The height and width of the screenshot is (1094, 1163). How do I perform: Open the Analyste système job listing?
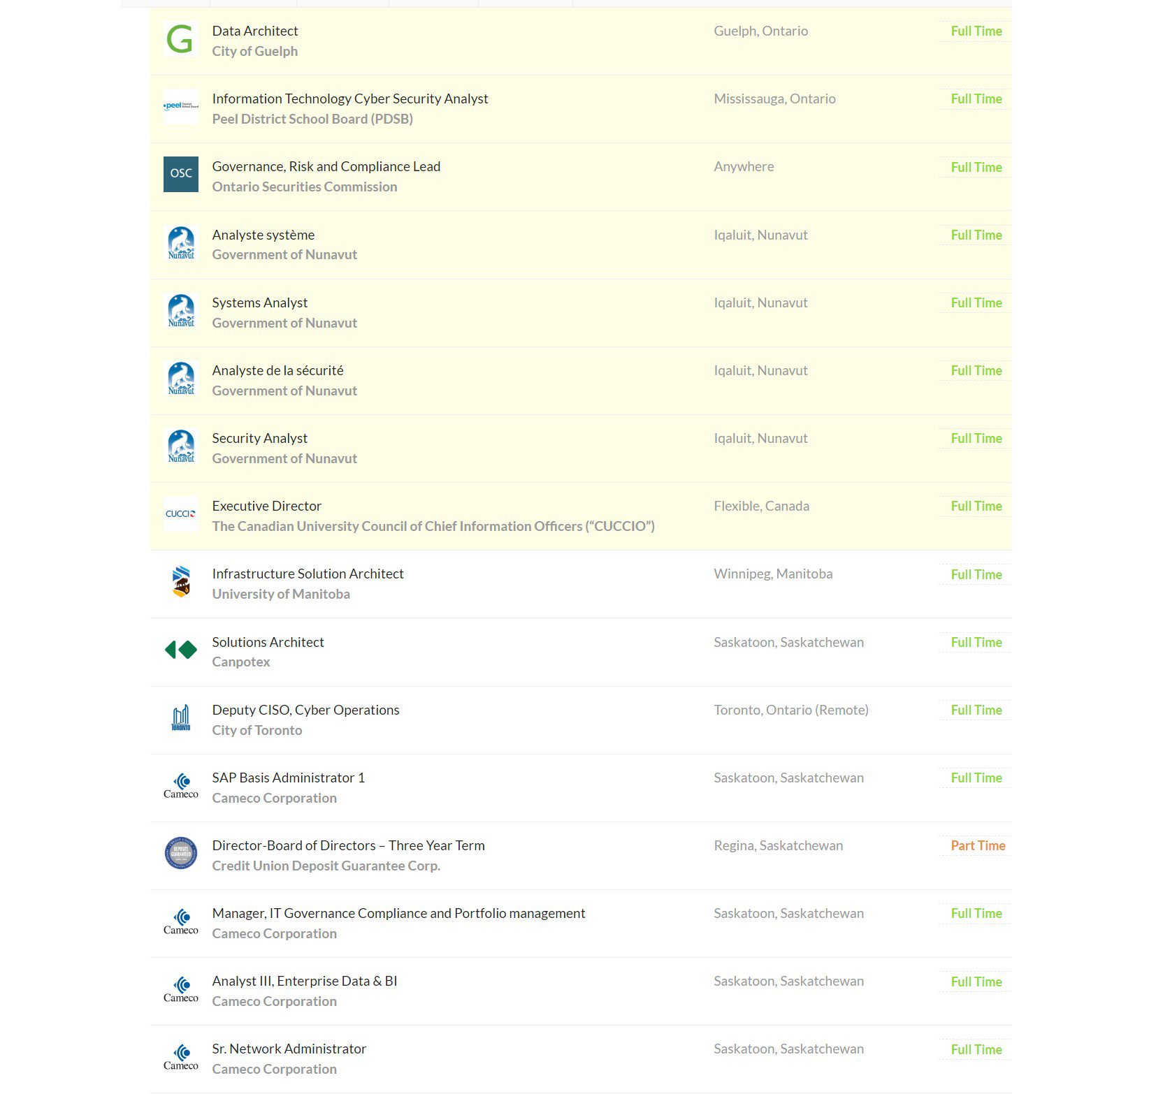[263, 235]
